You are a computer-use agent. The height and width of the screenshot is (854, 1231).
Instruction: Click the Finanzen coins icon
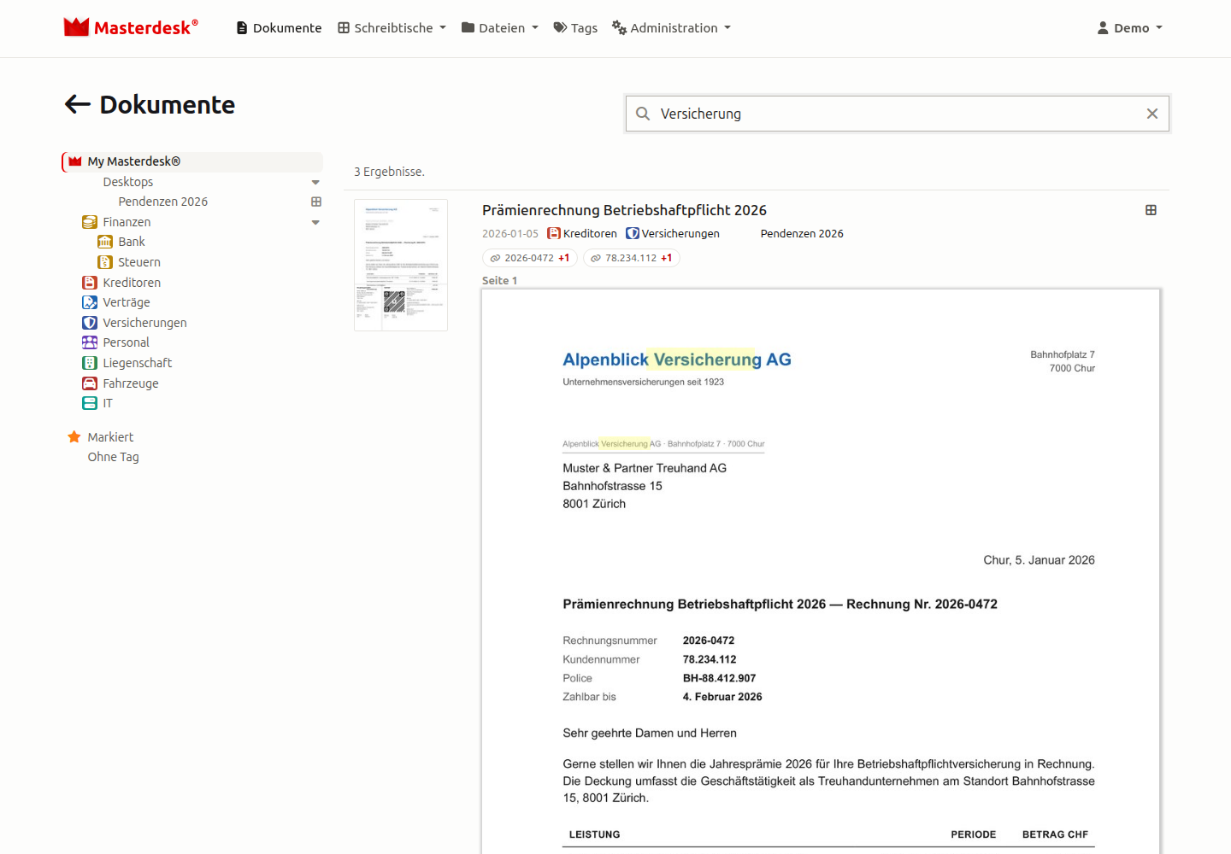click(90, 222)
